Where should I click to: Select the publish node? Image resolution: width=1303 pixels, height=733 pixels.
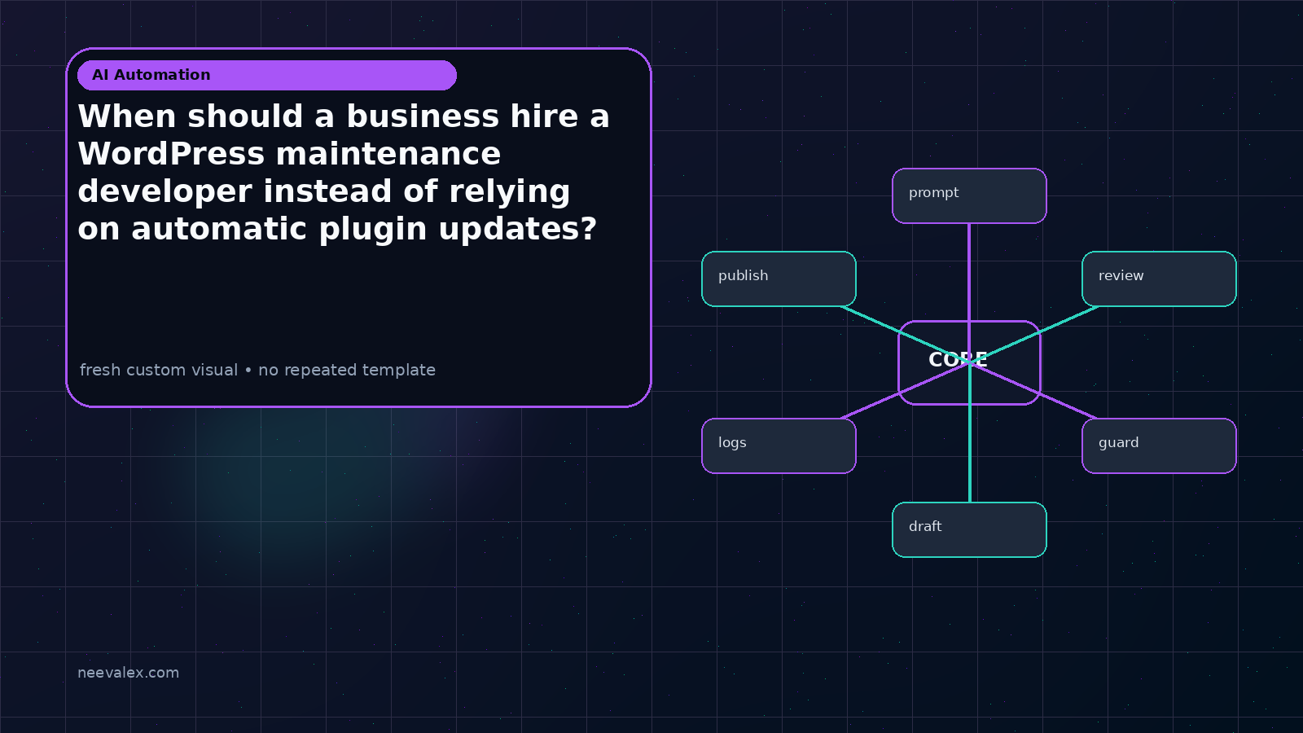coord(779,279)
